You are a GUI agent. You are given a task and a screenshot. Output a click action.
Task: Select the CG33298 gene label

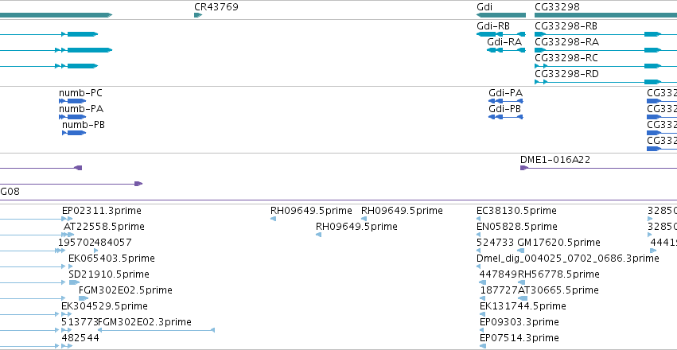[557, 7]
